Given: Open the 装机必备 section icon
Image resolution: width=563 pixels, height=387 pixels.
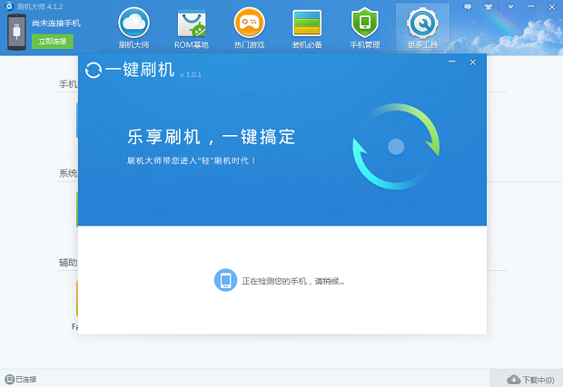Looking at the screenshot, I should [x=306, y=26].
